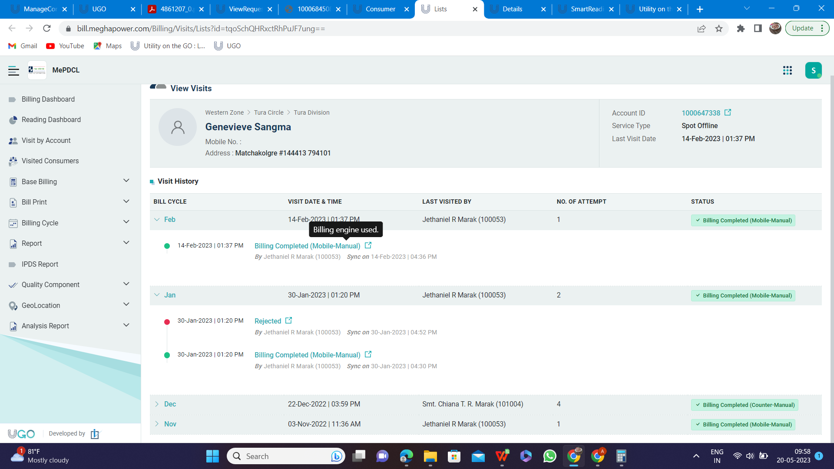Open Reading Dashboard menu item
Image resolution: width=834 pixels, height=469 pixels.
pos(51,119)
